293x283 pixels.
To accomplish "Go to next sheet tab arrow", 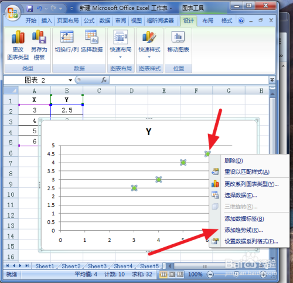I will pos(20,266).
